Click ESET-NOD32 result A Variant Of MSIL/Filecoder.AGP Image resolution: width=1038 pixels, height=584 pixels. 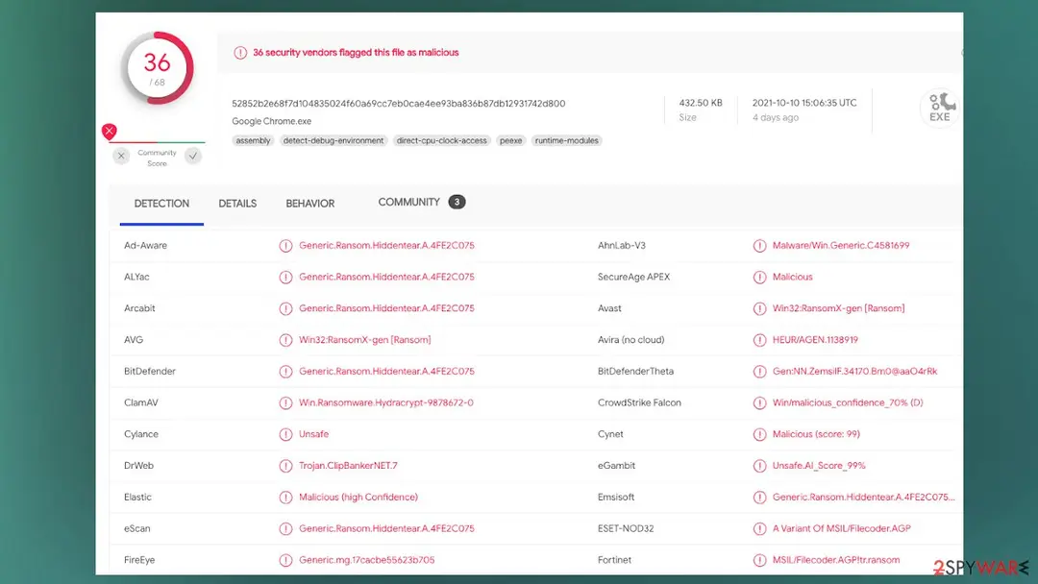841,528
